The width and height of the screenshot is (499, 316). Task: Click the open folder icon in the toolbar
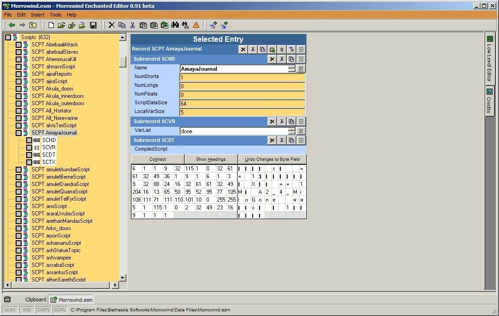62,25
